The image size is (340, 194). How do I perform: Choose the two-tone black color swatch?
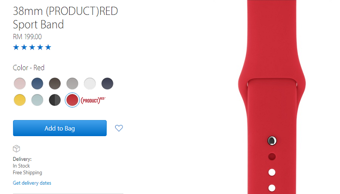55,100
